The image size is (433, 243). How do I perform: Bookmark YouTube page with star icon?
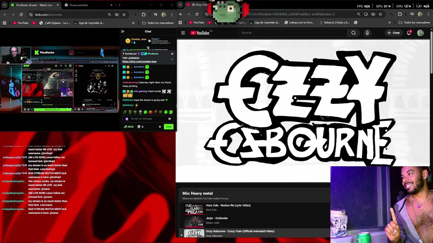(381, 14)
